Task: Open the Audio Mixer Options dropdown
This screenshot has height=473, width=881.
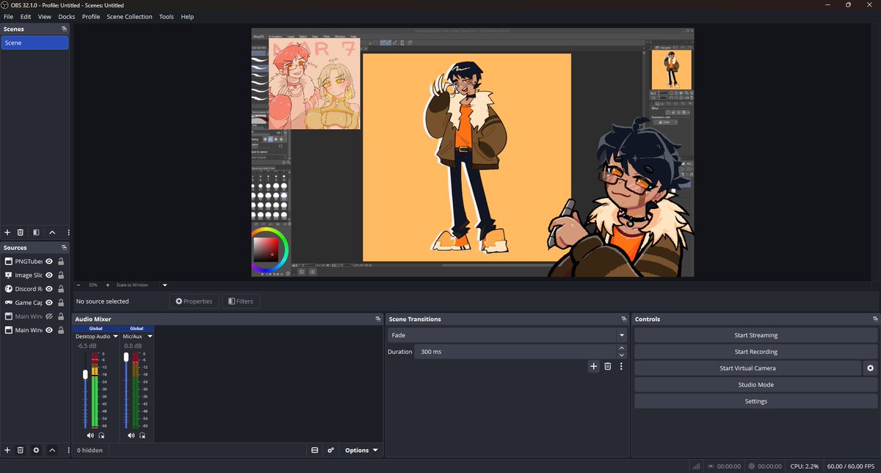Action: (362, 450)
